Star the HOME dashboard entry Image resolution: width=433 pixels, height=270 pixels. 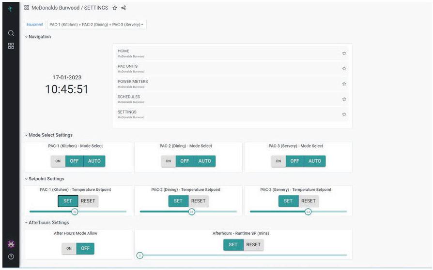point(344,54)
